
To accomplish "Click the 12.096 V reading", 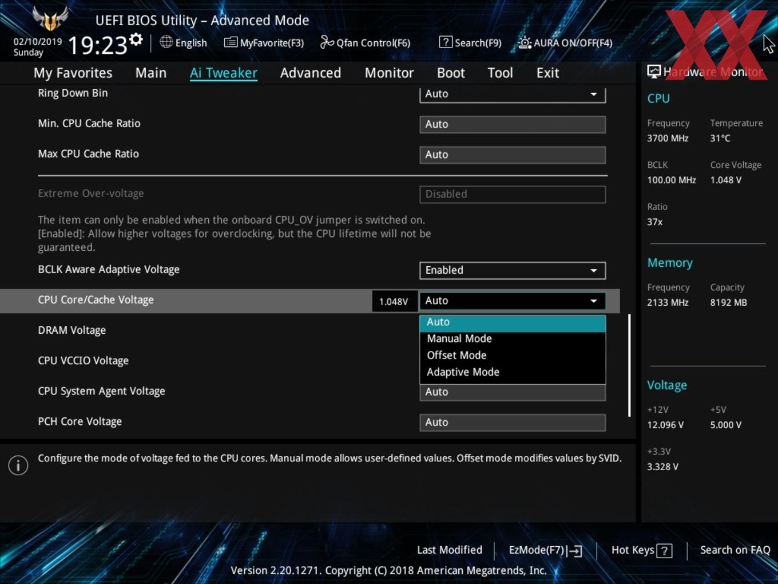I will (x=665, y=425).
